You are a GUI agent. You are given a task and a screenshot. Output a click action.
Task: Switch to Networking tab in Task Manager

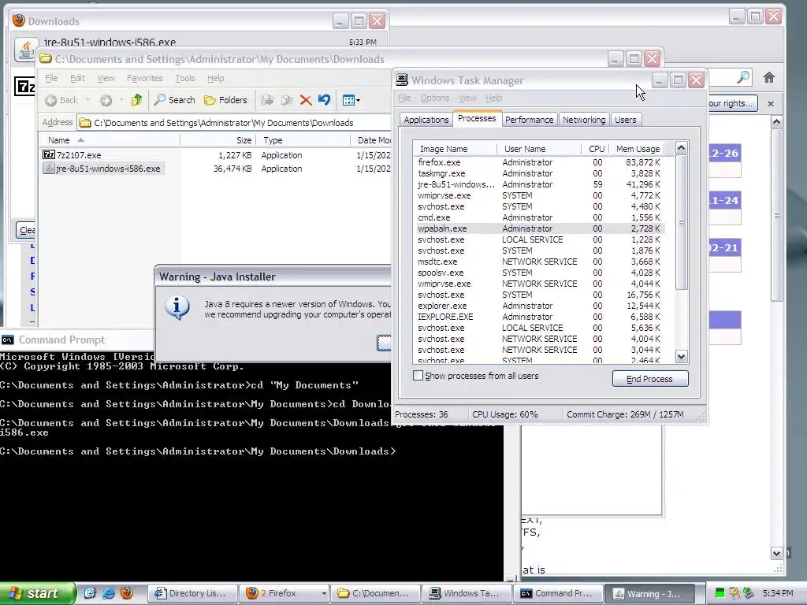pos(584,120)
